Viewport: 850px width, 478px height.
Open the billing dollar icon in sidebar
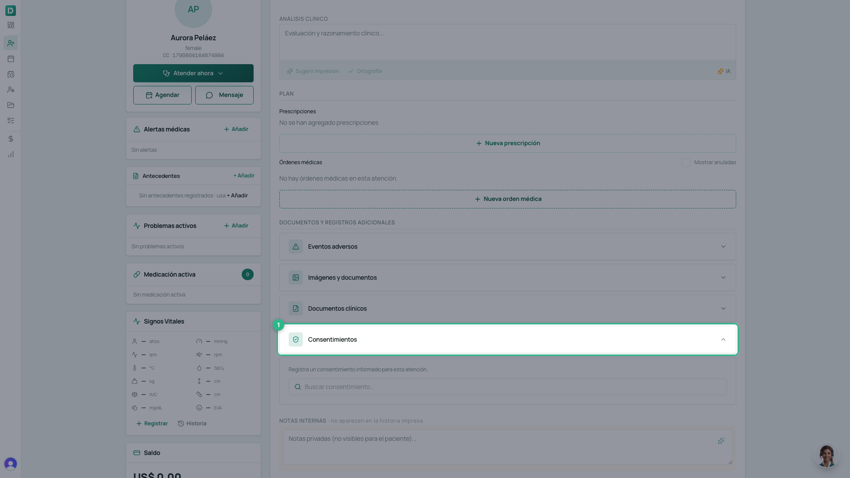[11, 139]
